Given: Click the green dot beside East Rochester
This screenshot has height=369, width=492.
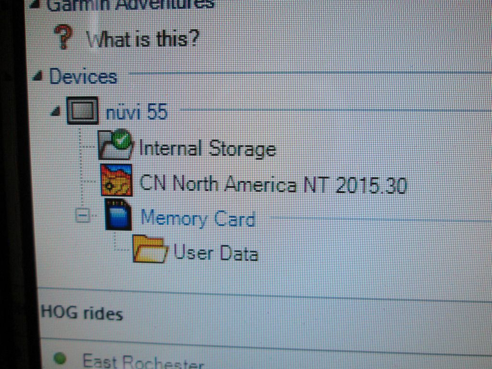Looking at the screenshot, I should [x=60, y=358].
